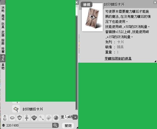157x129 pixels.
Task: Click the winged costume filter icon
Action: (34, 118)
